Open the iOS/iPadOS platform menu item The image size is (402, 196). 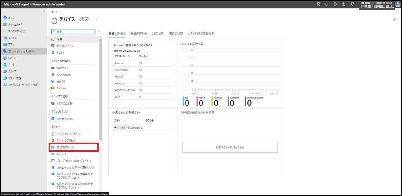(73, 75)
